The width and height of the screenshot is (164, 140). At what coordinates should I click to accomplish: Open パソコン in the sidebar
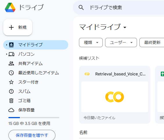[26, 54]
